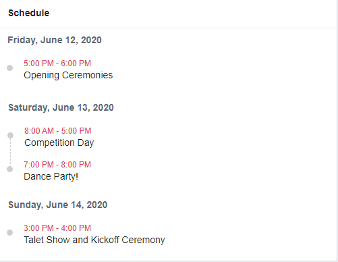Click the 8:00 AM start time on Saturday
This screenshot has width=338, height=262.
pos(39,131)
